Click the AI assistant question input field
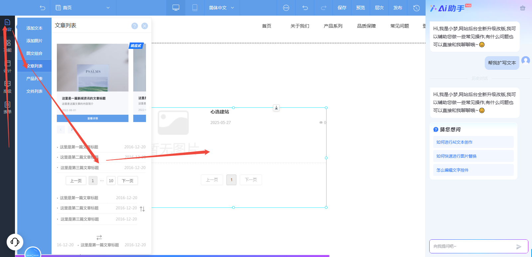 point(472,246)
